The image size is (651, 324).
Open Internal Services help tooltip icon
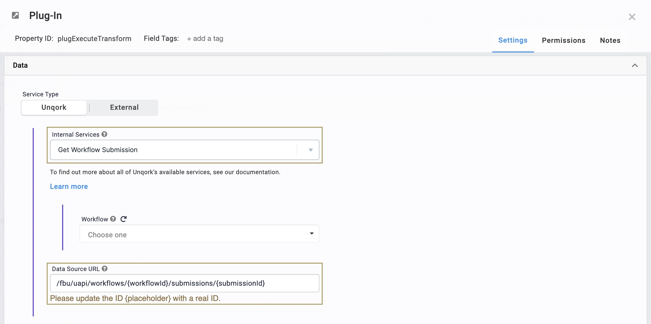click(x=104, y=134)
